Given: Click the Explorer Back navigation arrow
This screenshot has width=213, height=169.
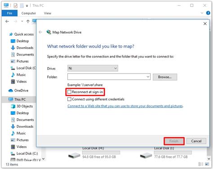Looking at the screenshot, I should click(7, 22).
